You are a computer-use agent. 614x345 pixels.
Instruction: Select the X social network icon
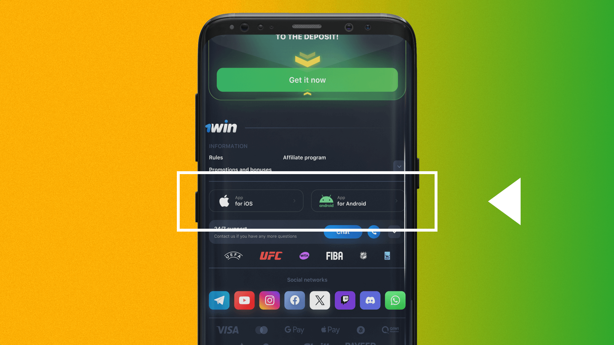[x=320, y=300]
